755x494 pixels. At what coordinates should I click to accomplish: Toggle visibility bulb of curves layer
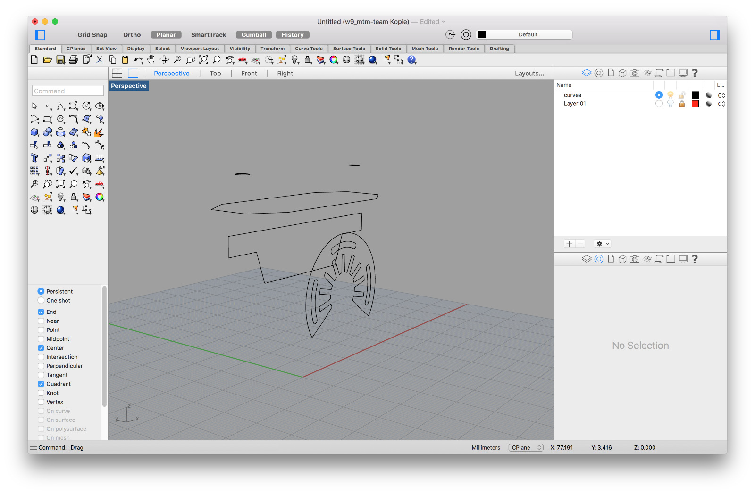[671, 95]
